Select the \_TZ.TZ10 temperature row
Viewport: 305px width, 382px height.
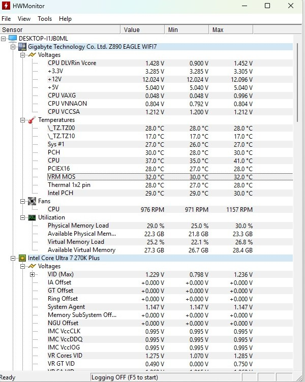click(x=170, y=136)
